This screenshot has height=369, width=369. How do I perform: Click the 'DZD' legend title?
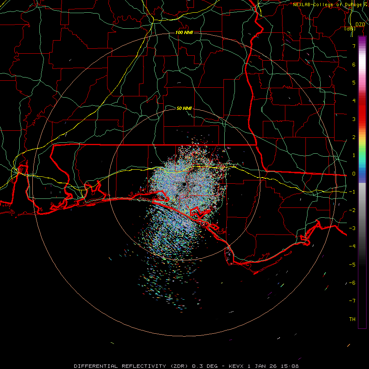click(x=360, y=25)
